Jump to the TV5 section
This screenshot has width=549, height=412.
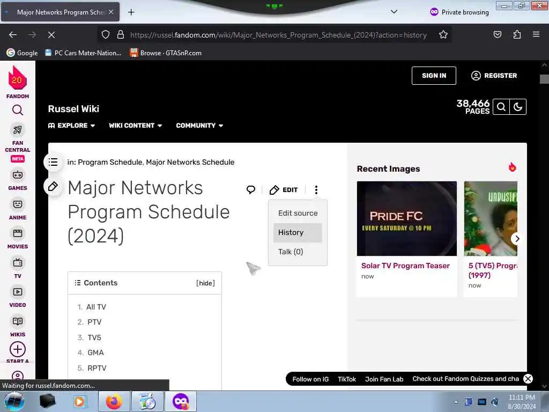pyautogui.click(x=94, y=337)
